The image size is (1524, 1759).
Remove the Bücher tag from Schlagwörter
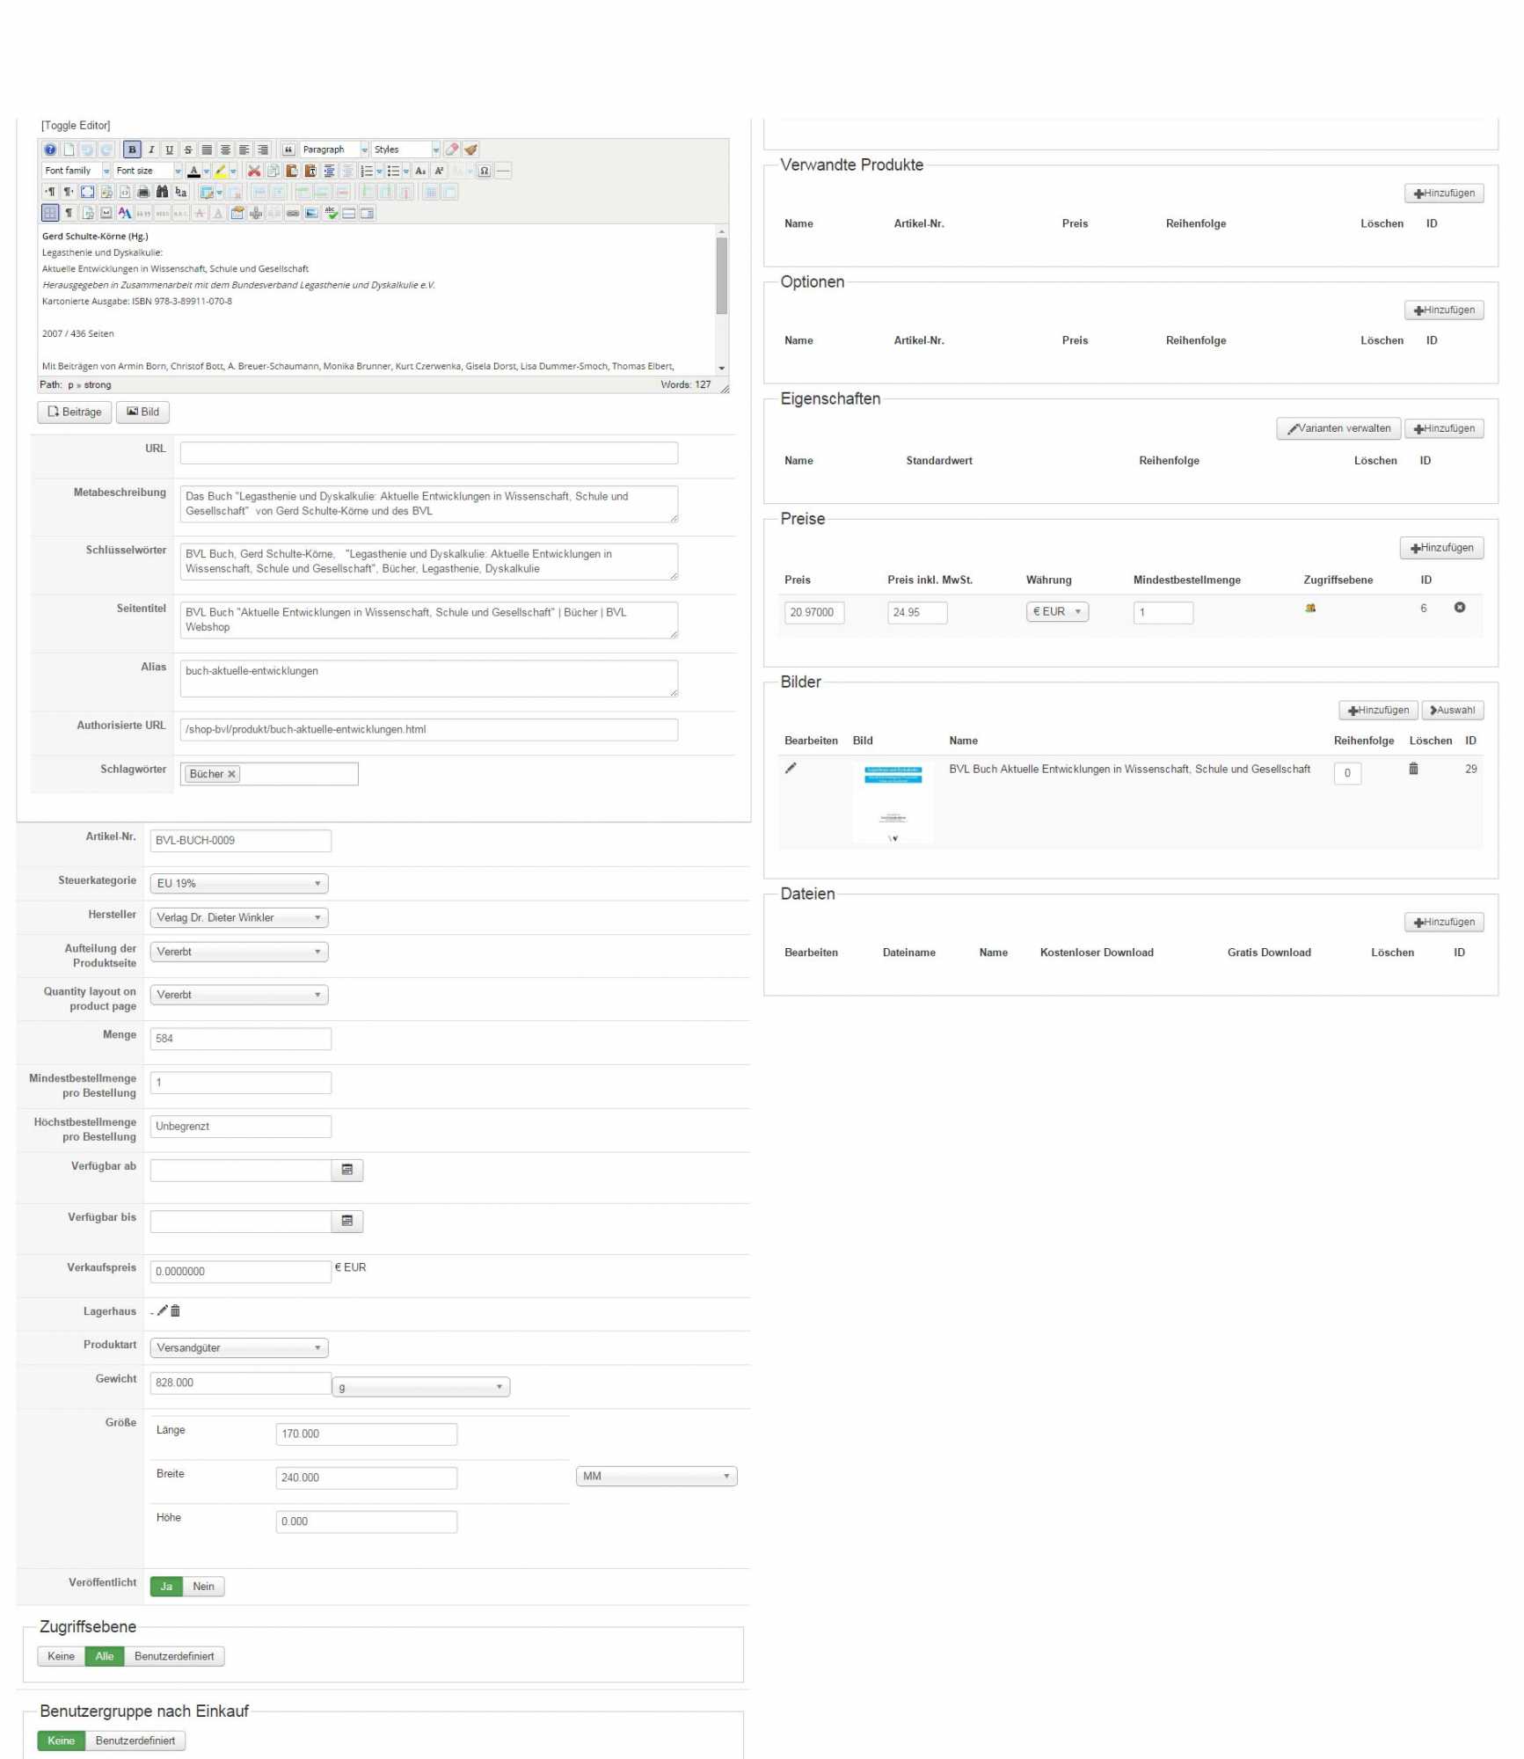(231, 774)
